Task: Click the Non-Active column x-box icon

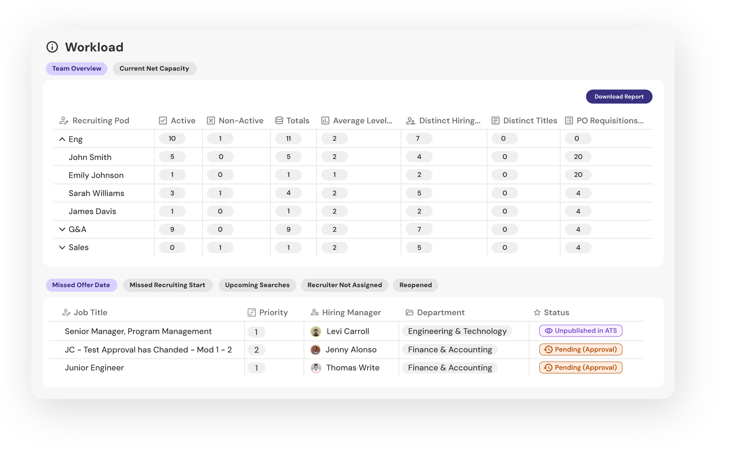Action: pyautogui.click(x=211, y=121)
